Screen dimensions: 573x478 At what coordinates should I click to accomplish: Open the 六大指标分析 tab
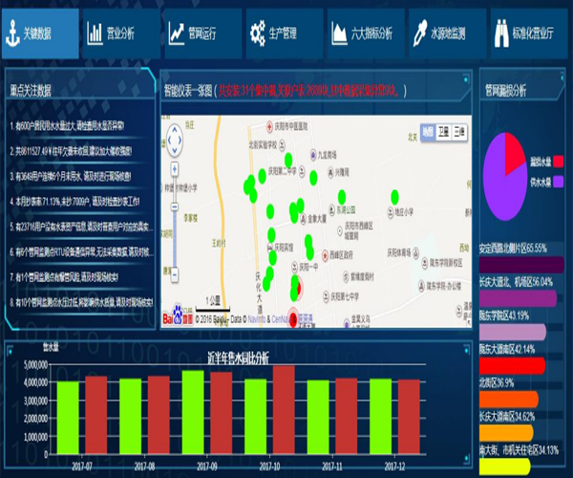(x=366, y=33)
